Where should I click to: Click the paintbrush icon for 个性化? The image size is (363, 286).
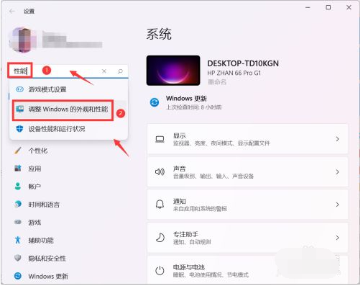tap(18, 151)
